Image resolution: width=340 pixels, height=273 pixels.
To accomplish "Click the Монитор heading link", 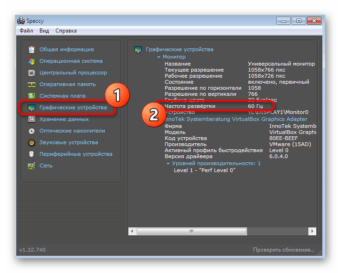I will pyautogui.click(x=174, y=57).
